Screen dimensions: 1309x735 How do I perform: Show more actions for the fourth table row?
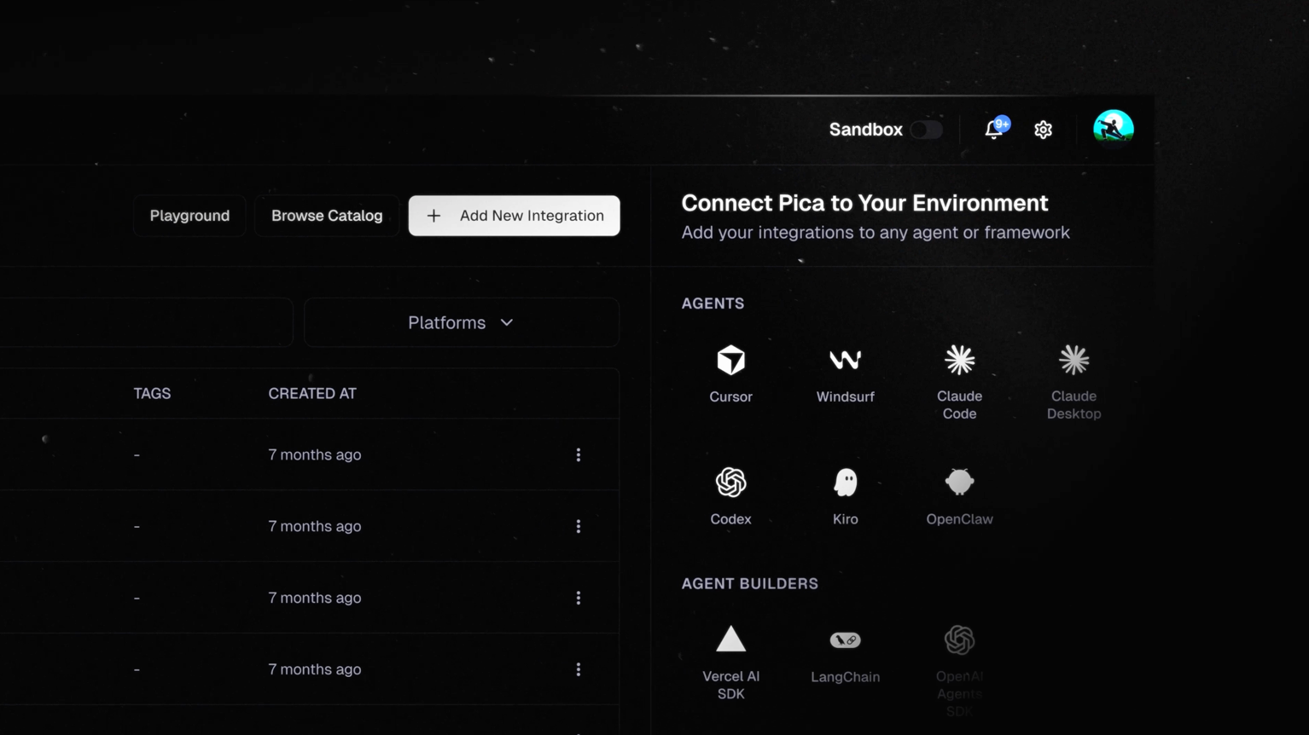579,669
